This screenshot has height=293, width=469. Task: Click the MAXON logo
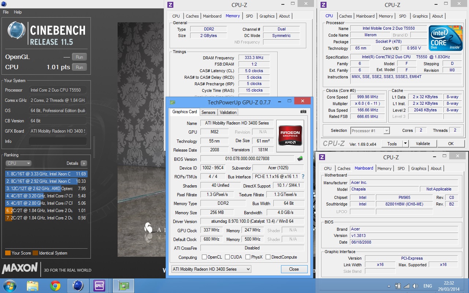pyautogui.click(x=20, y=268)
